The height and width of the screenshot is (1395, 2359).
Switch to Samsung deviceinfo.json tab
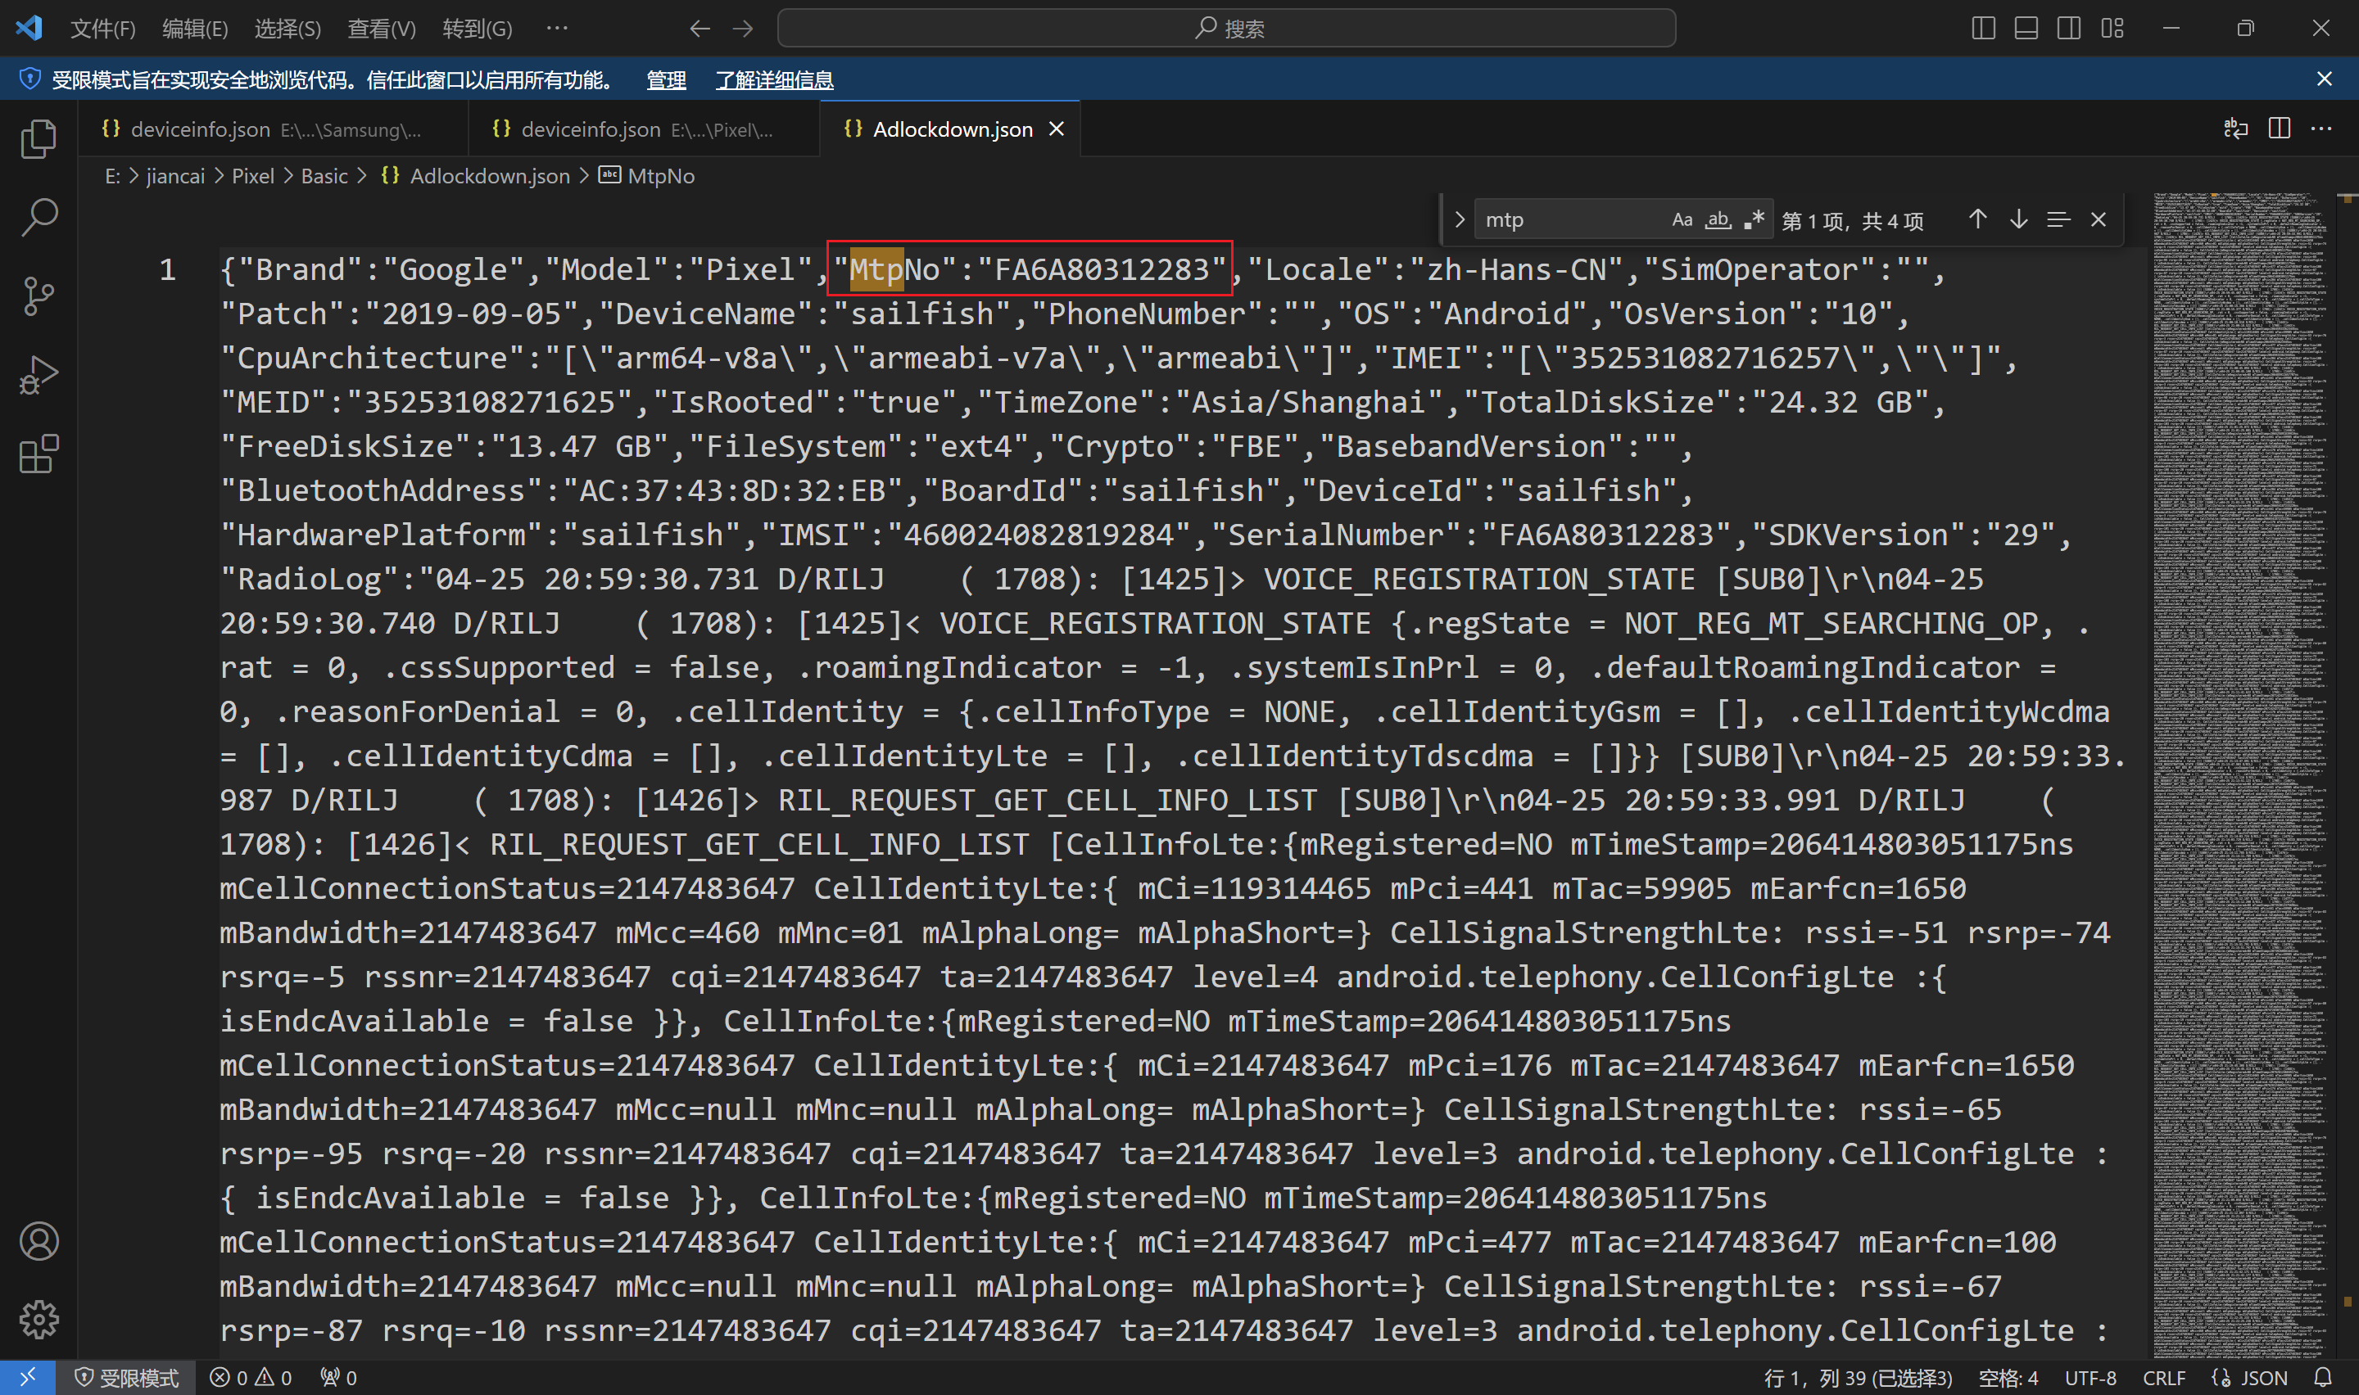(x=273, y=129)
